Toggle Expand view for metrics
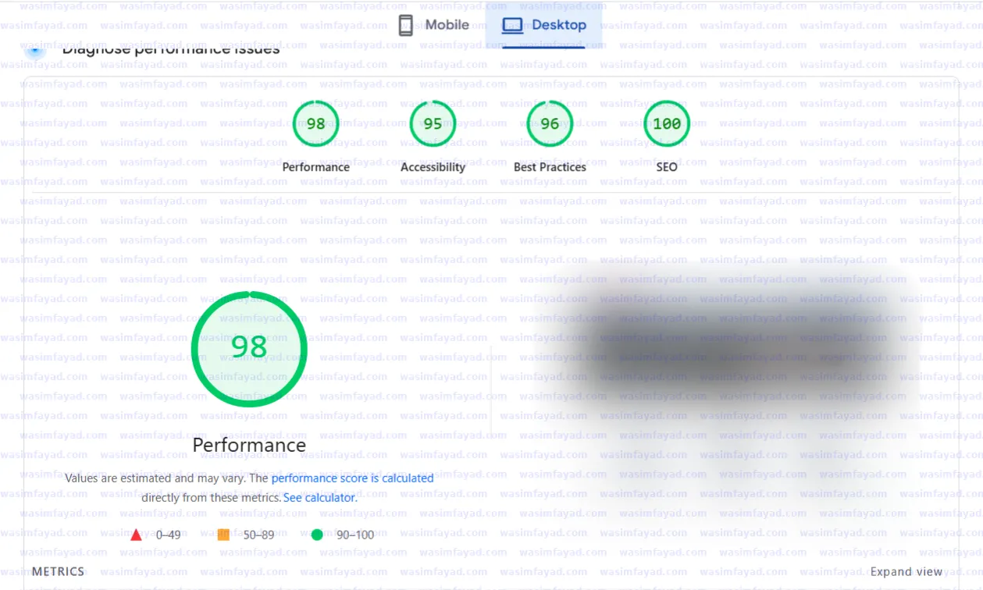 [x=906, y=571]
